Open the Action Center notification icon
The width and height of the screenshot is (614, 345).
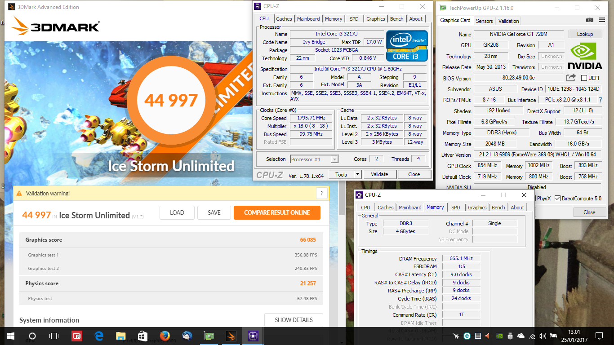pos(599,336)
